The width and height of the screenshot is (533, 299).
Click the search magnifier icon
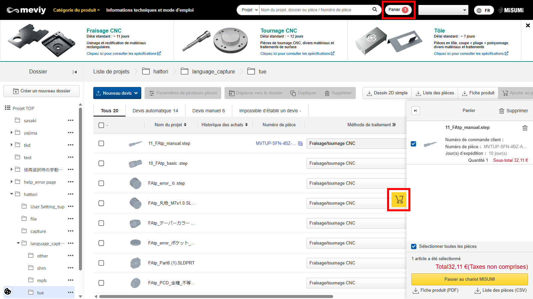coord(375,10)
